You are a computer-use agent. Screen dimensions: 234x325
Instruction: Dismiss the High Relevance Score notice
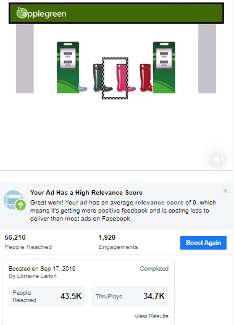tap(225, 191)
